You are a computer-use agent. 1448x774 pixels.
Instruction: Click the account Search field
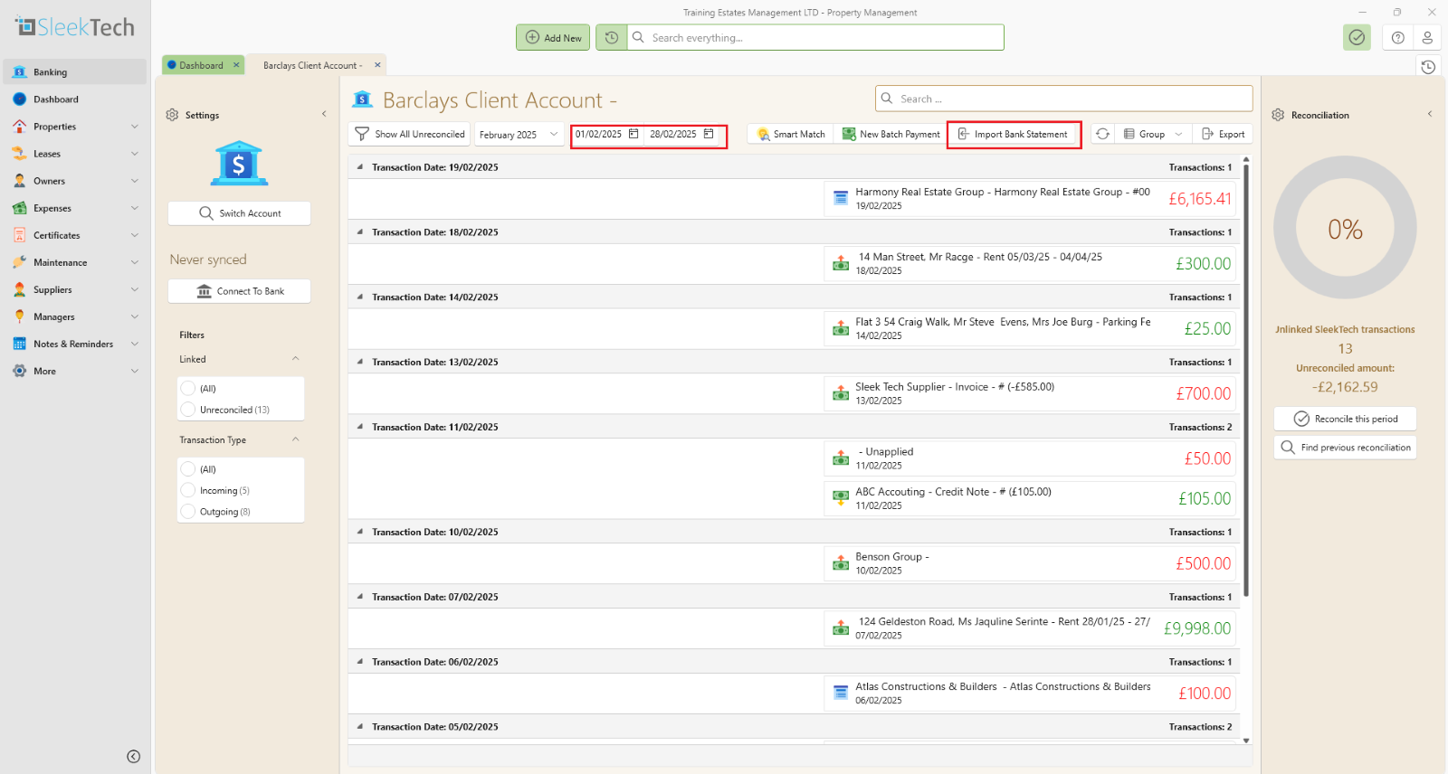click(1064, 99)
